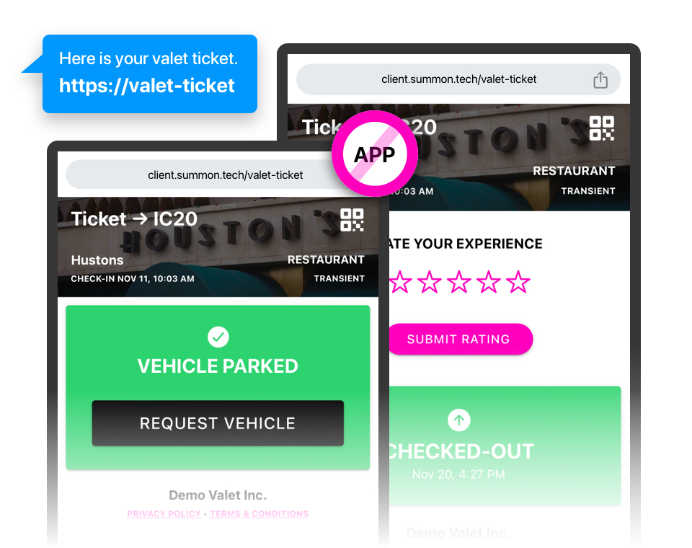Click the back phone's address bar URL
Screen dimensions: 692x548
458,79
